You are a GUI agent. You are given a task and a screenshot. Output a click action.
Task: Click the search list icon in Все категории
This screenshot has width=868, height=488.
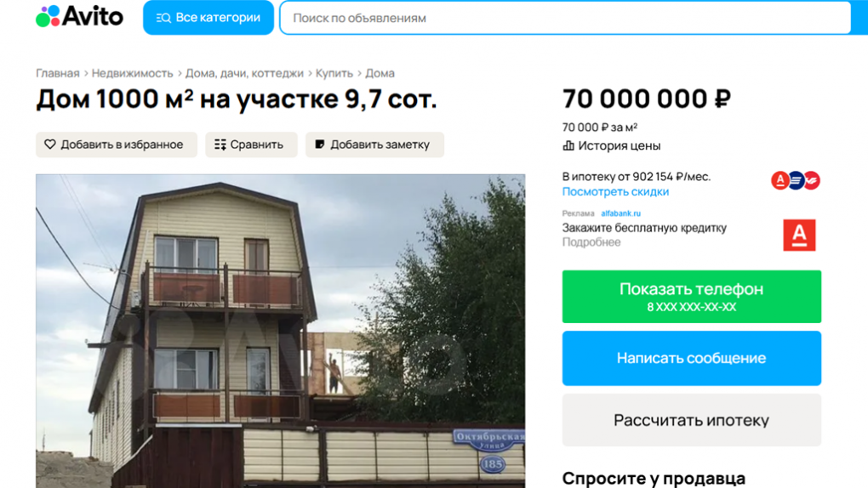click(x=163, y=18)
